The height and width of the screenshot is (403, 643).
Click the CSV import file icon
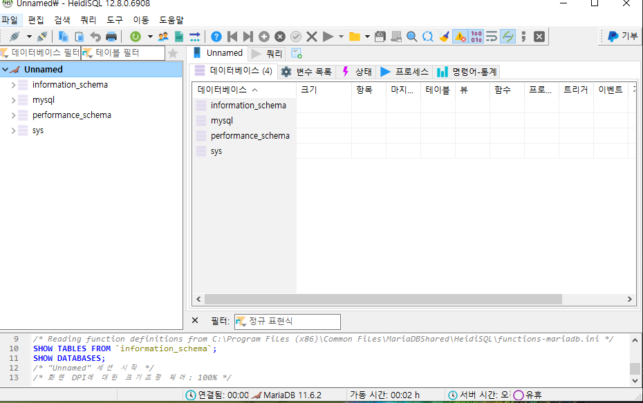click(179, 37)
